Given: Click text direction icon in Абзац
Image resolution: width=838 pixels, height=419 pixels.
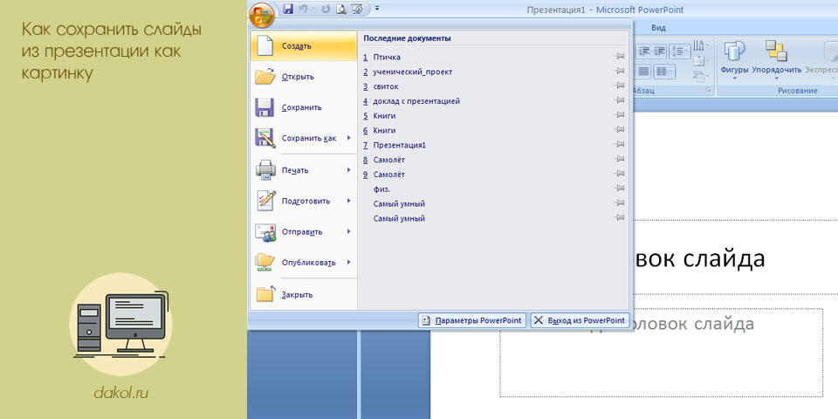Looking at the screenshot, I should (x=699, y=45).
